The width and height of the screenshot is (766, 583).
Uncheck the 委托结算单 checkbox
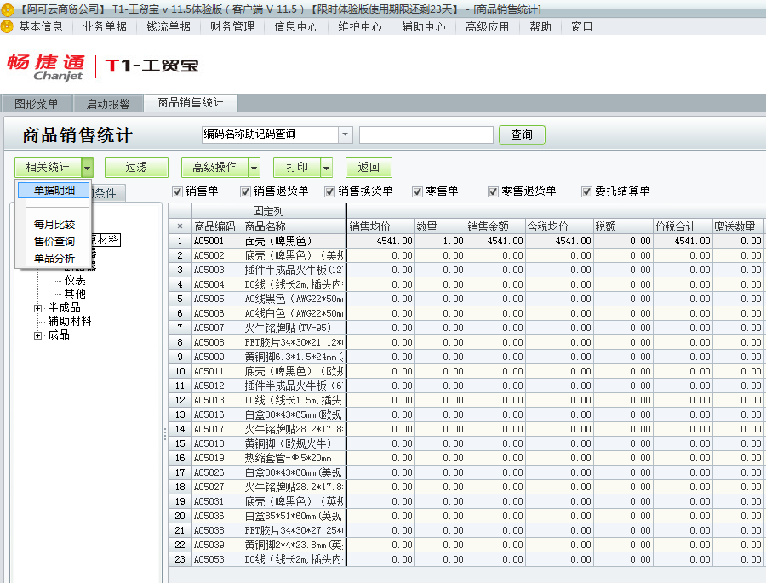point(586,191)
